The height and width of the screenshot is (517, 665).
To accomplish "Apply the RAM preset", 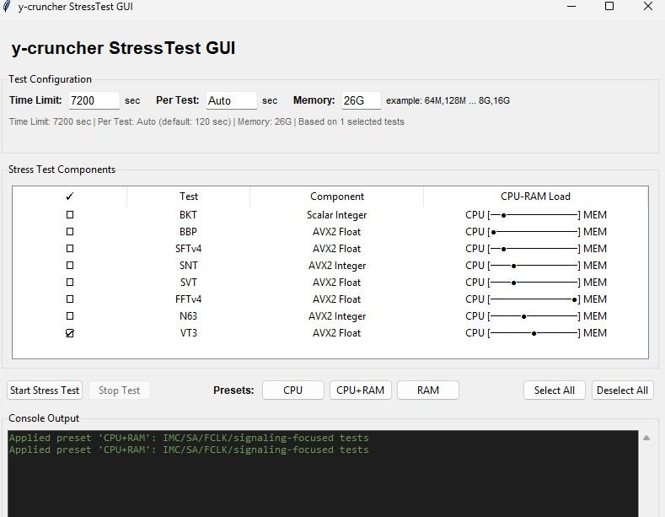I will [x=428, y=390].
